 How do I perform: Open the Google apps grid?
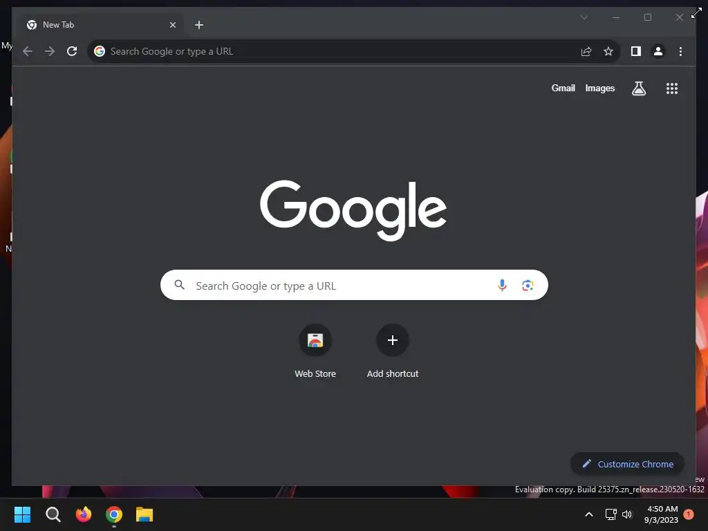[672, 88]
